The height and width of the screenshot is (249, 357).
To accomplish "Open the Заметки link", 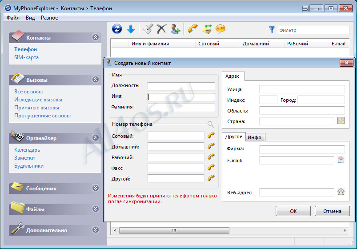I will point(24,158).
